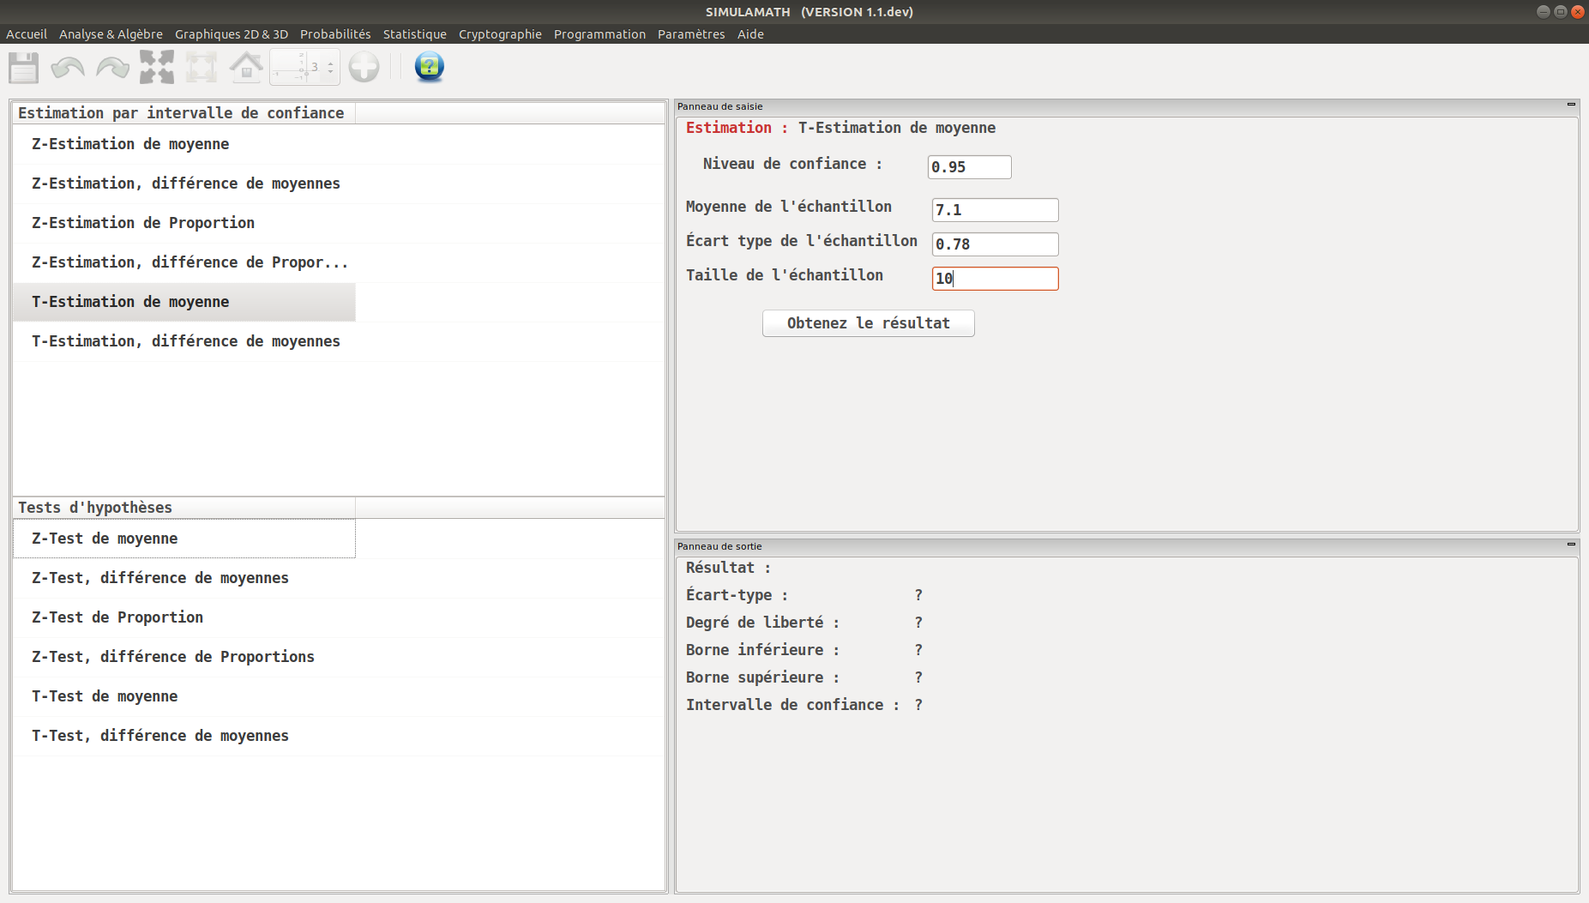Click the Obtenez le résultat button
The image size is (1589, 903).
(x=868, y=323)
